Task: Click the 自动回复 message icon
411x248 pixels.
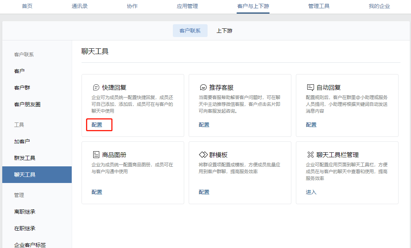Action: [311, 87]
